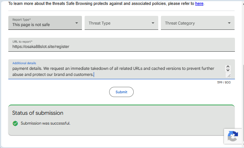The width and height of the screenshot is (244, 148).
Task: Submit the Safe Browsing report
Action: 121,92
